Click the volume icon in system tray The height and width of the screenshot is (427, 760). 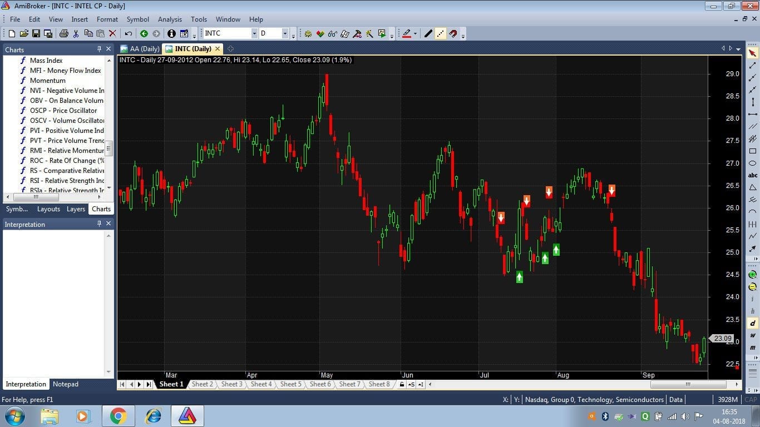tap(685, 416)
